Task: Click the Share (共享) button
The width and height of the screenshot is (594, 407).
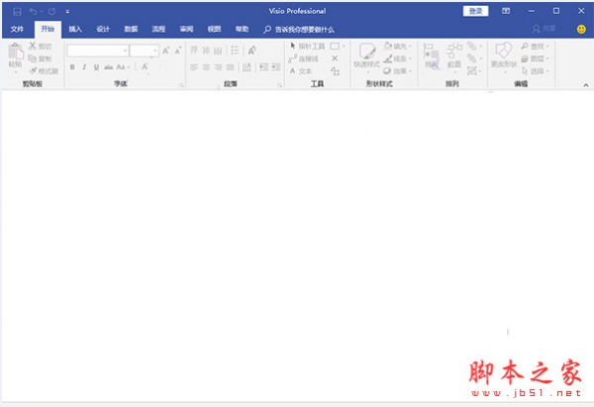Action: coord(544,29)
